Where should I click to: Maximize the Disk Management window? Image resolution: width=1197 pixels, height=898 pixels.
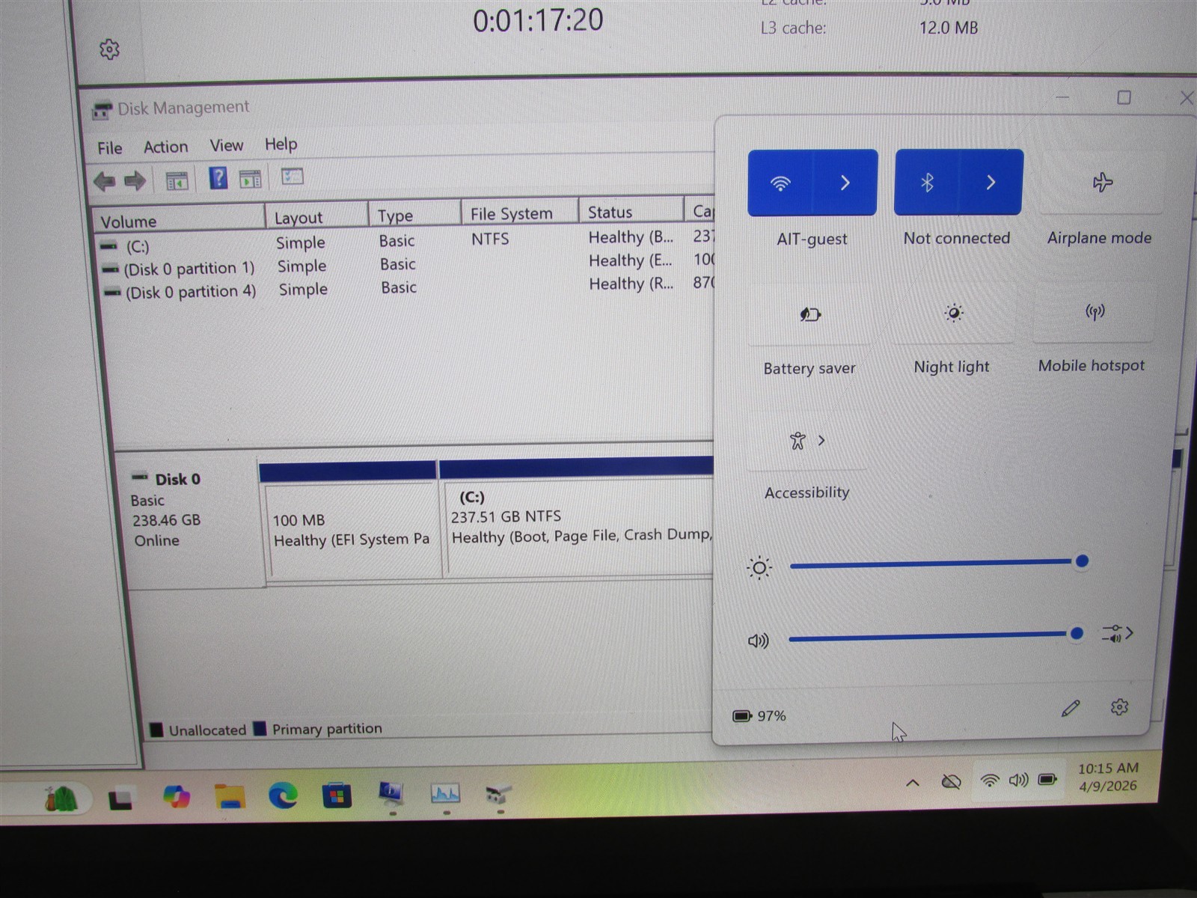point(1124,97)
